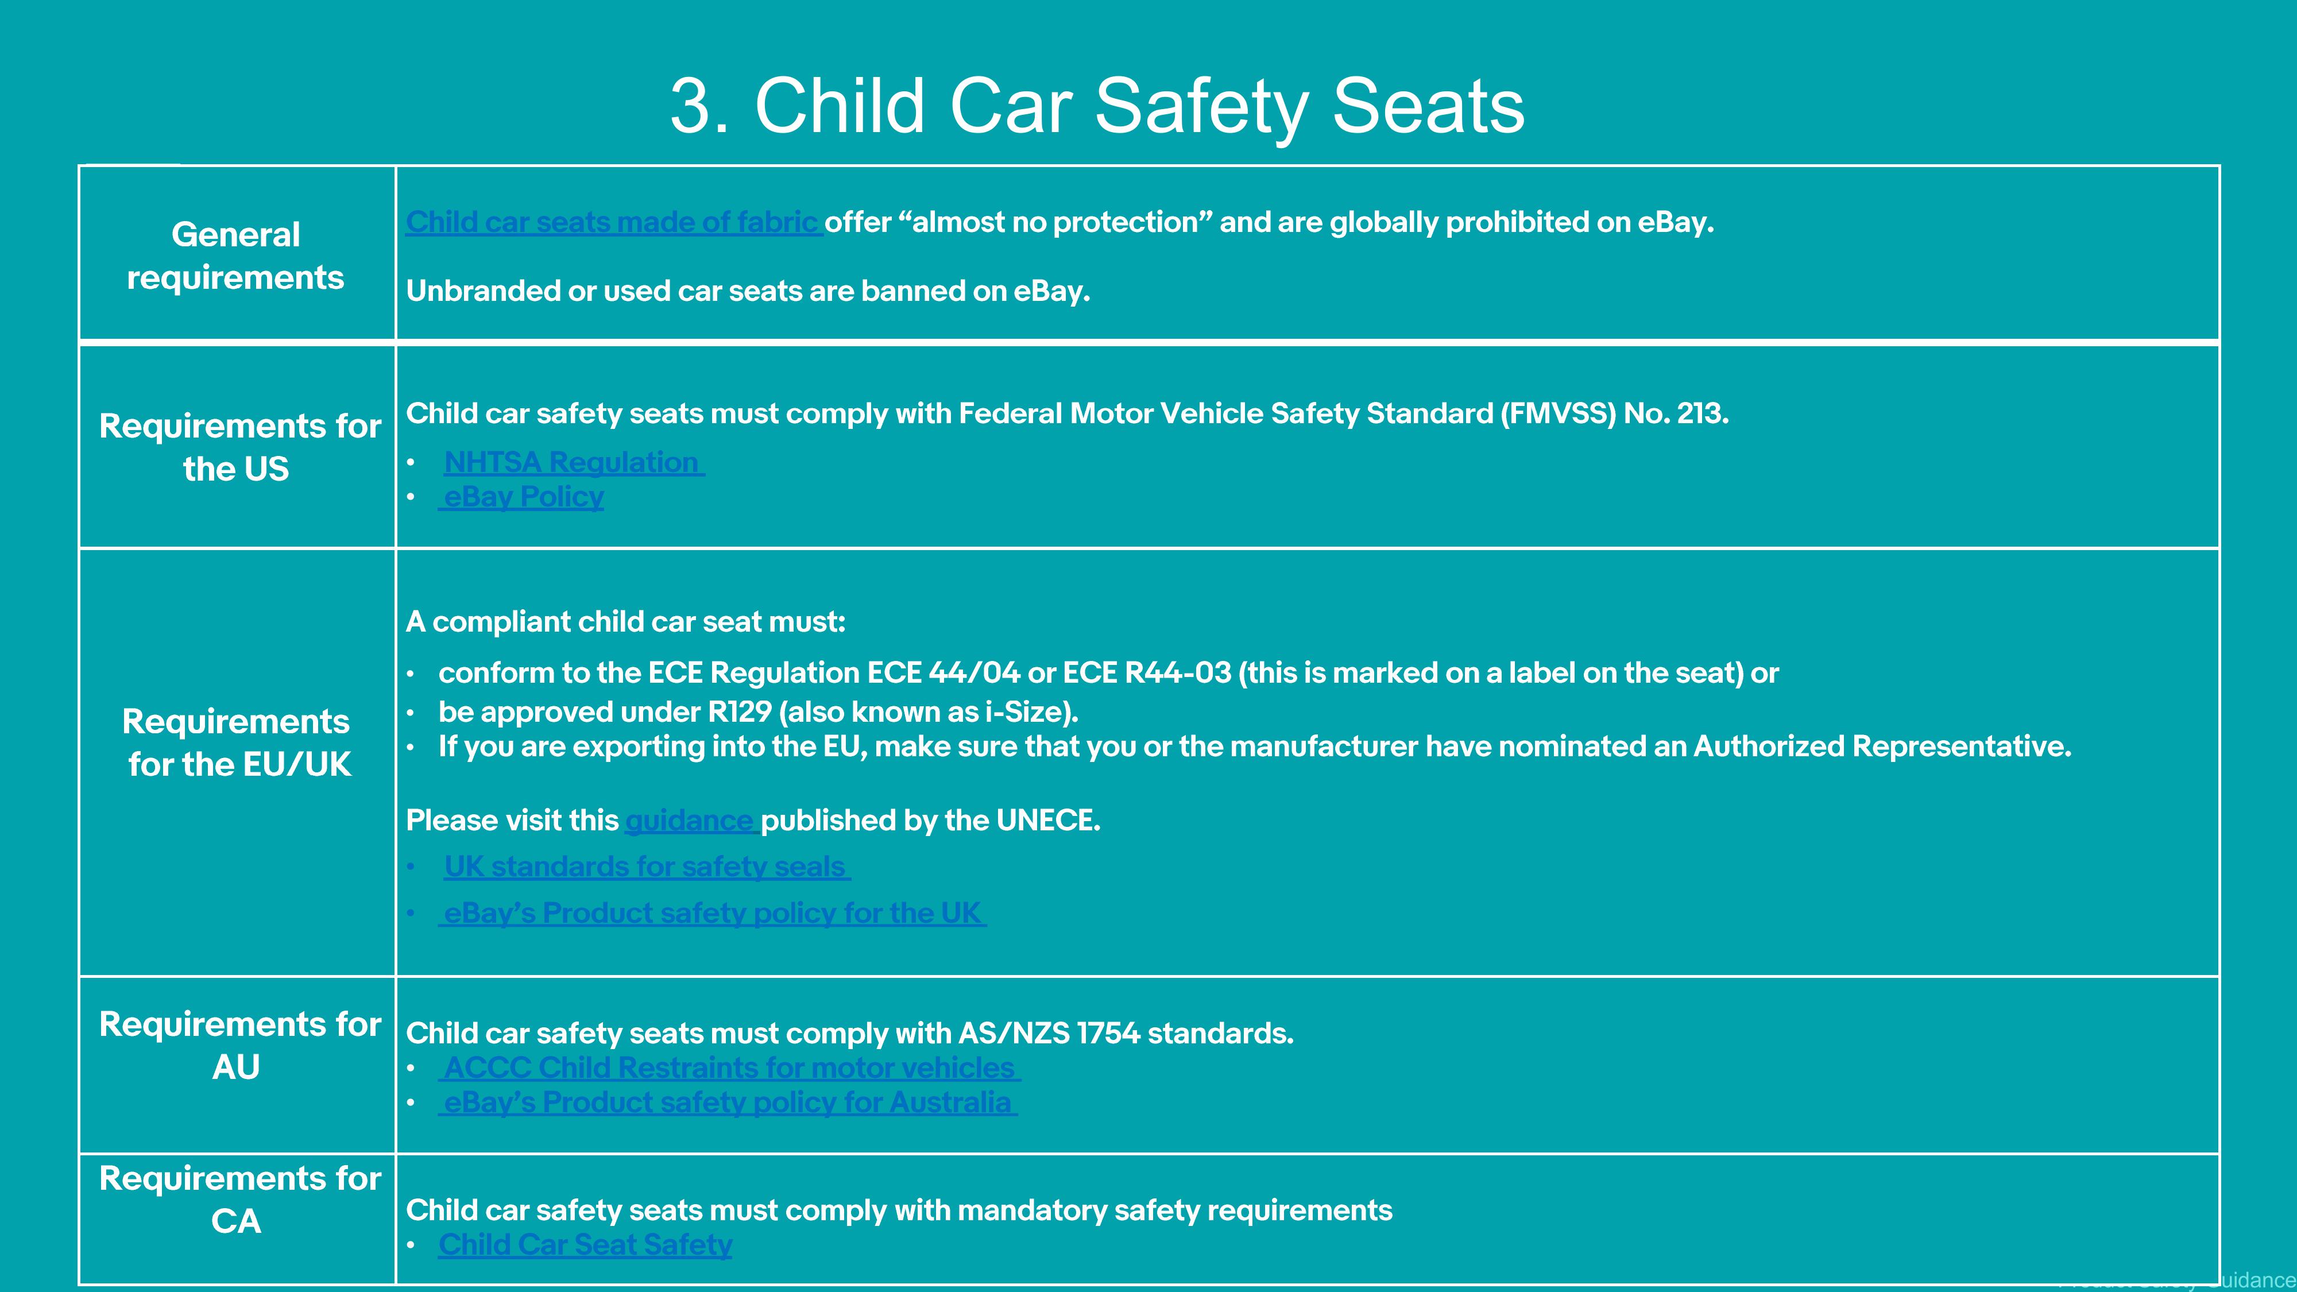
Task: Click ACCC Child Restraints for motor vehicles link
Action: (729, 1067)
